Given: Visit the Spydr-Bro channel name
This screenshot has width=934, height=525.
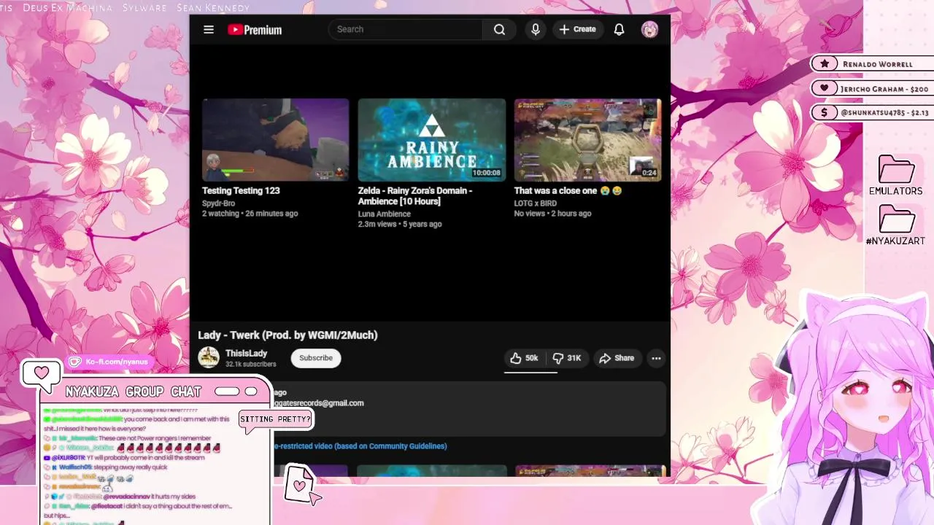Looking at the screenshot, I should 218,203.
